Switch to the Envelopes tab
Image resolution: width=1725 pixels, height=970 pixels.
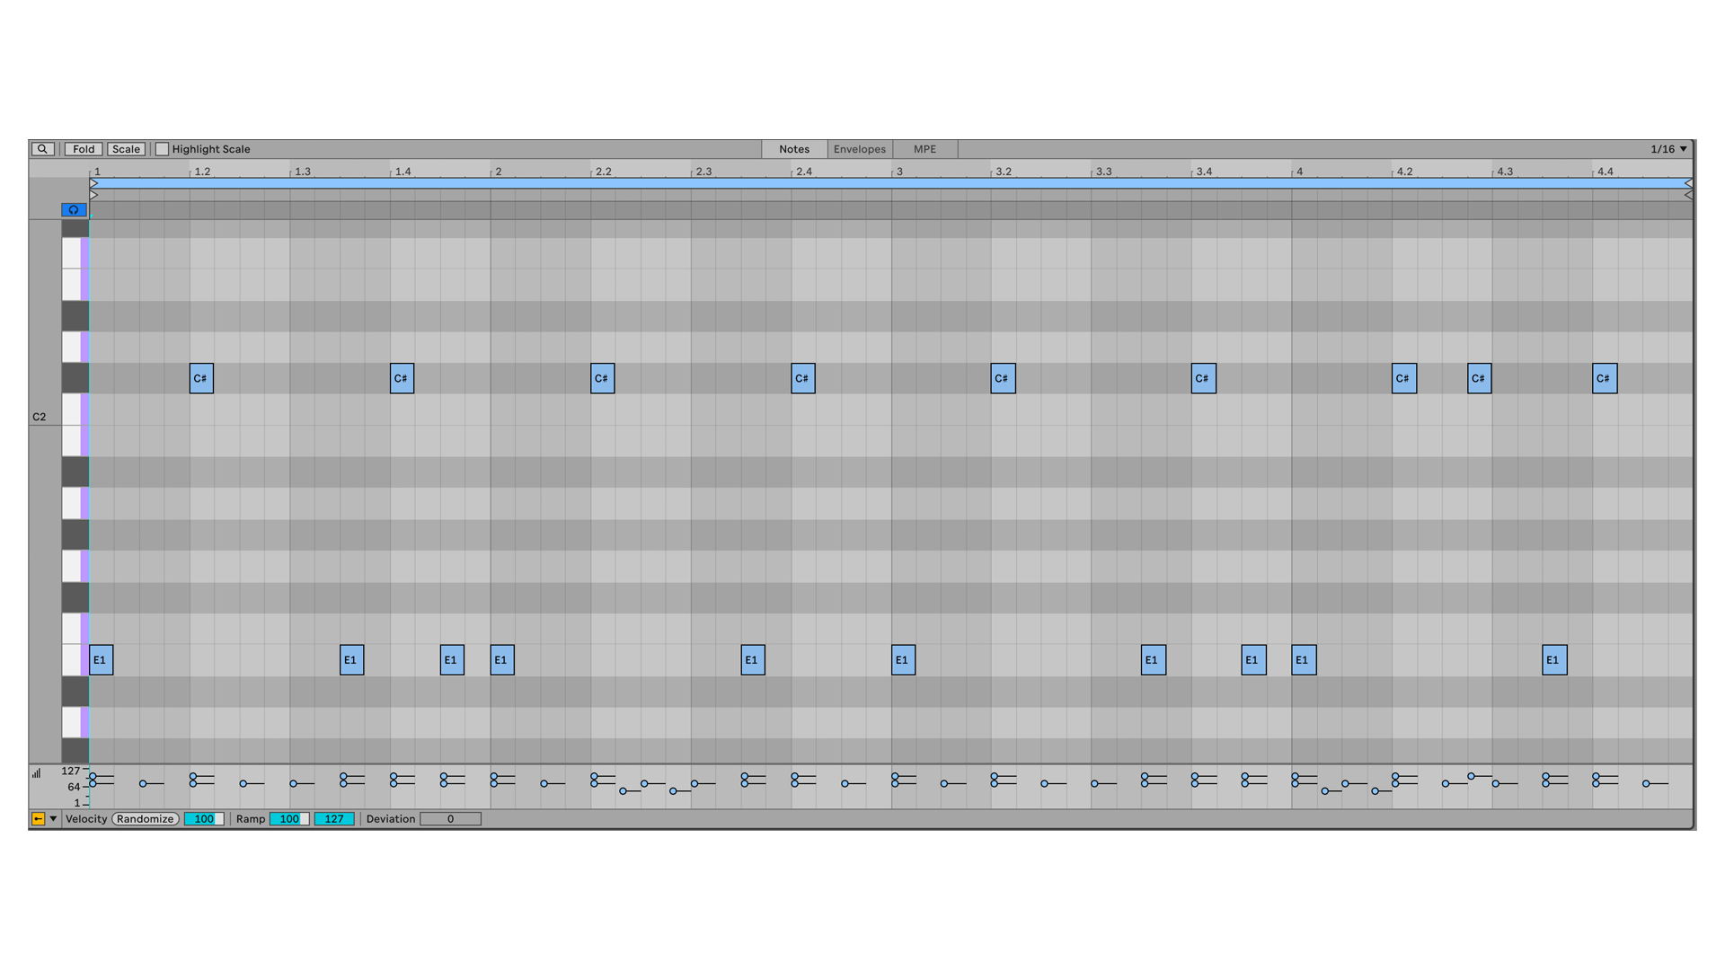[x=860, y=149]
